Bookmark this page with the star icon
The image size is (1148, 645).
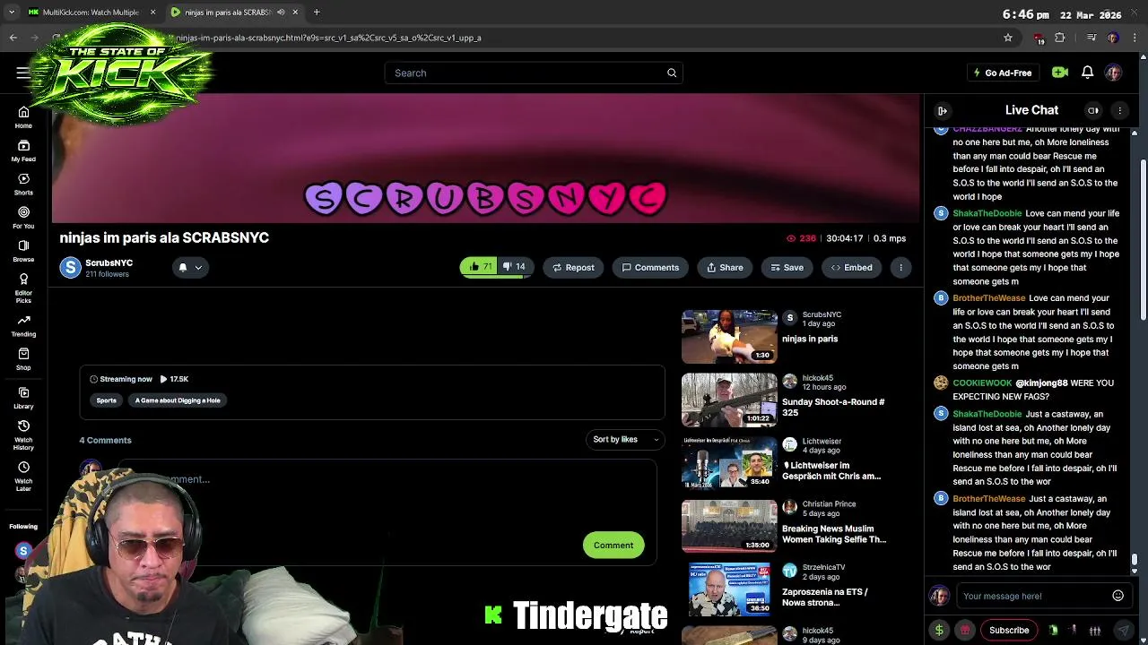pos(1008,38)
